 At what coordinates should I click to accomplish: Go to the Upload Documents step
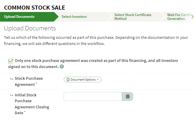pos(19,17)
